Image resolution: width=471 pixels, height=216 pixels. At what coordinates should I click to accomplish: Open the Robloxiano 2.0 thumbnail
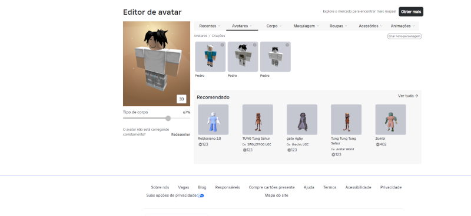point(213,120)
